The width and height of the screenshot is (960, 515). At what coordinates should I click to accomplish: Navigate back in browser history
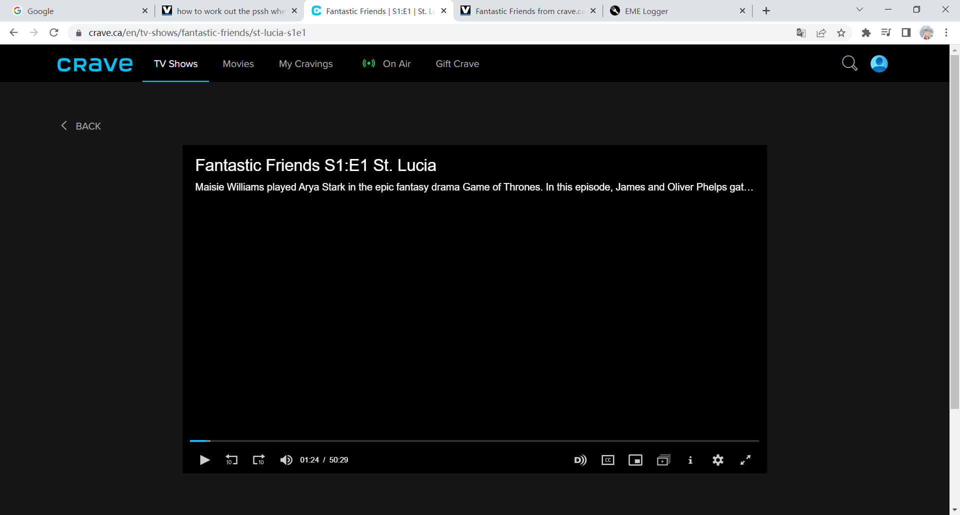tap(13, 32)
